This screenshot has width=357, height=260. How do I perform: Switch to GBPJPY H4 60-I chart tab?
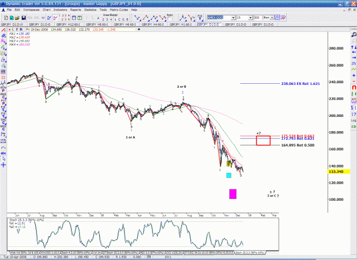point(153,25)
